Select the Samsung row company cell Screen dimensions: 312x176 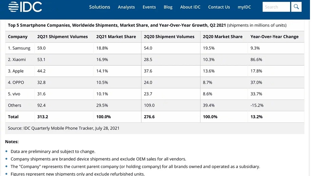19,48
